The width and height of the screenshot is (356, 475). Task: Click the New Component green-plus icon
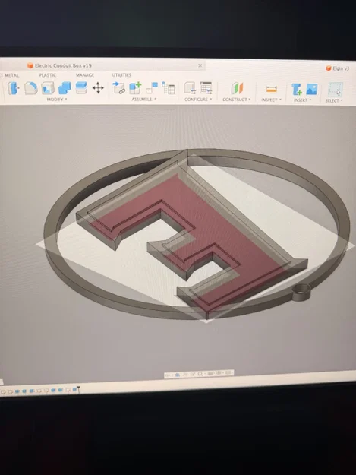[x=135, y=88]
